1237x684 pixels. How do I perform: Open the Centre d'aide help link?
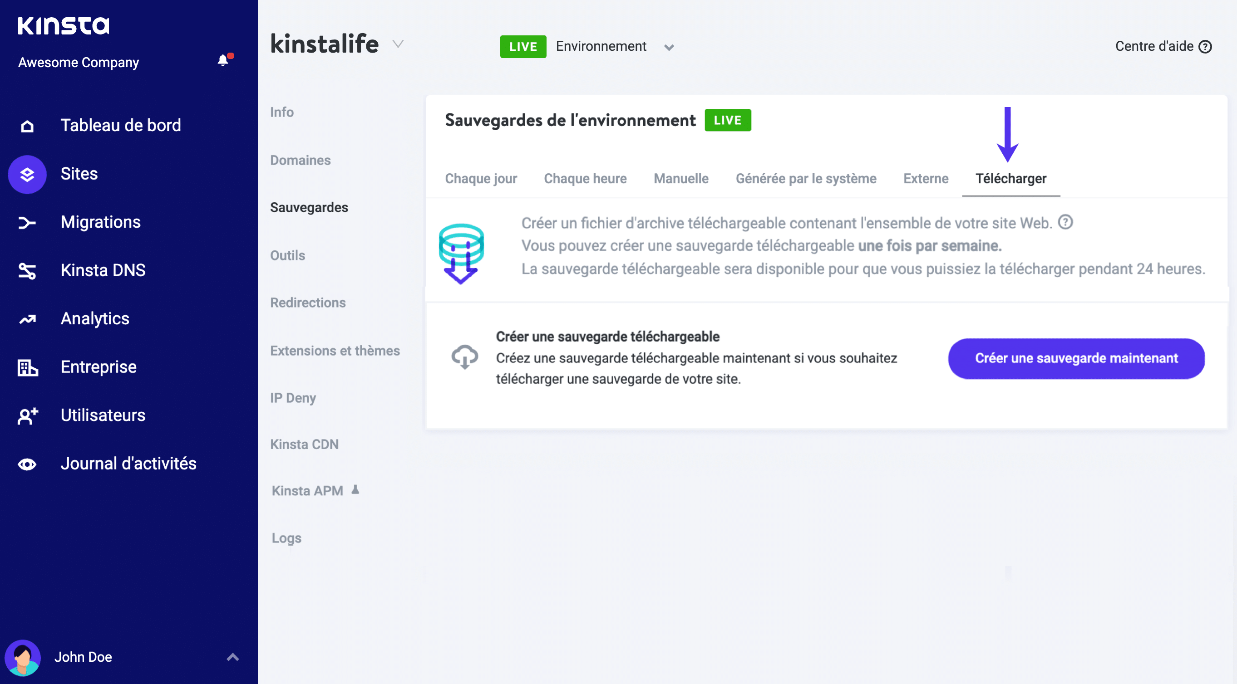(1163, 47)
